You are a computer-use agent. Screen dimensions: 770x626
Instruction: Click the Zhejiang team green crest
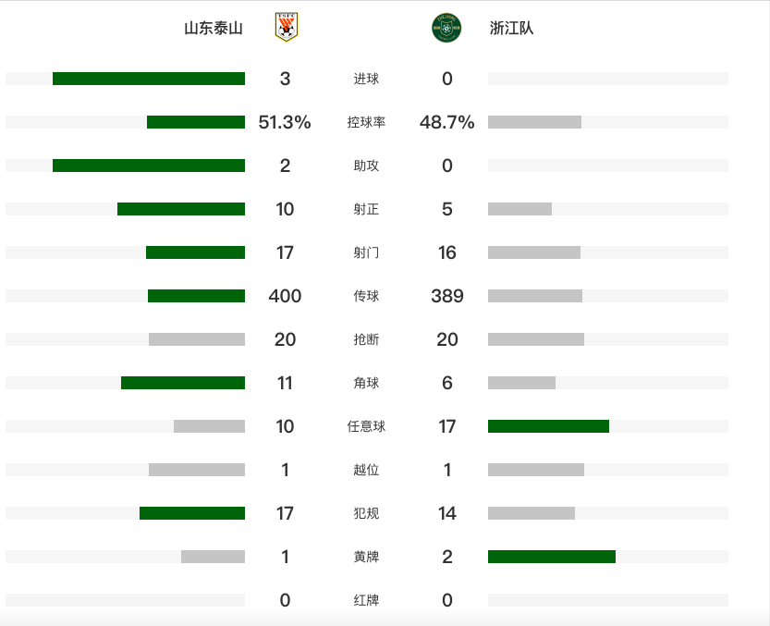(446, 28)
